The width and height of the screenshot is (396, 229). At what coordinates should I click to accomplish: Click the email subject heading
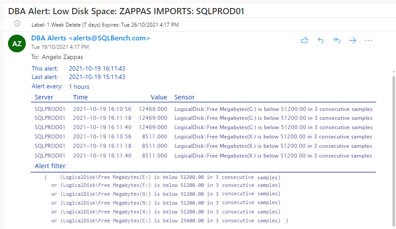click(126, 12)
